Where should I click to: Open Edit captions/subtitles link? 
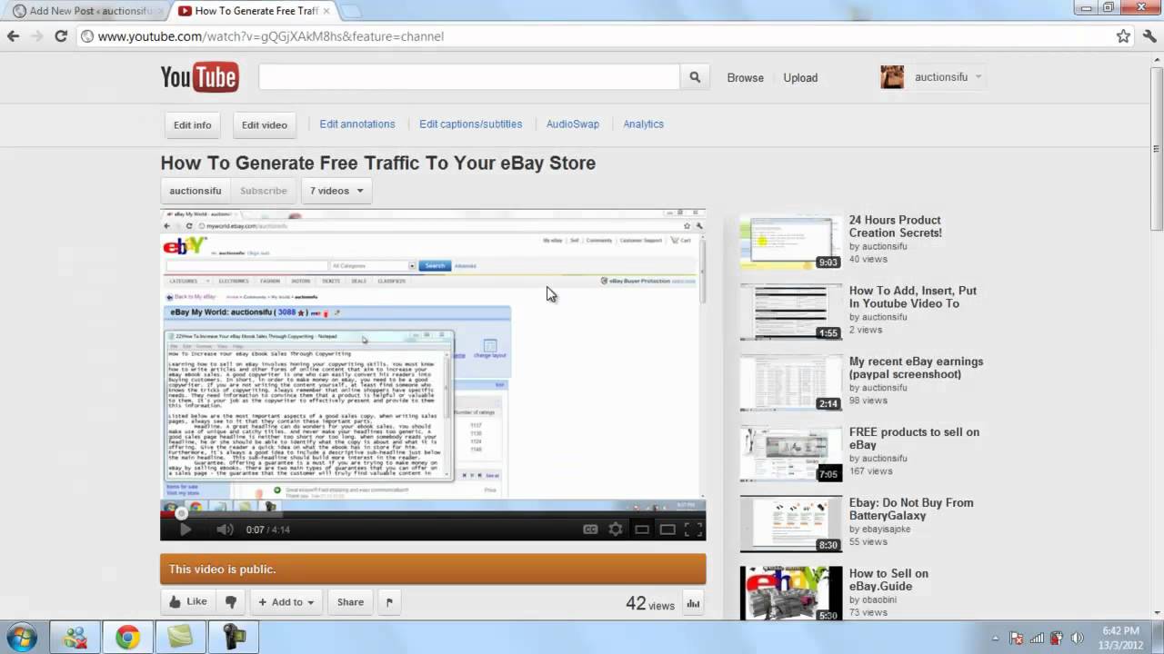(x=471, y=124)
